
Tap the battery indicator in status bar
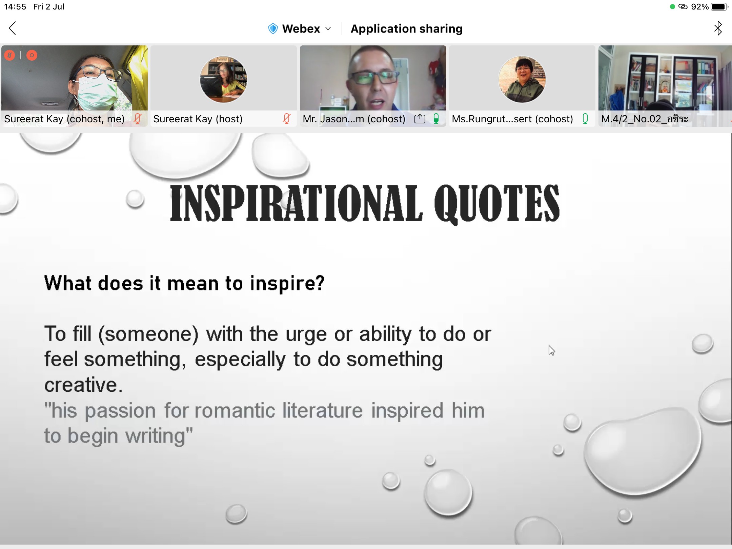click(x=719, y=7)
